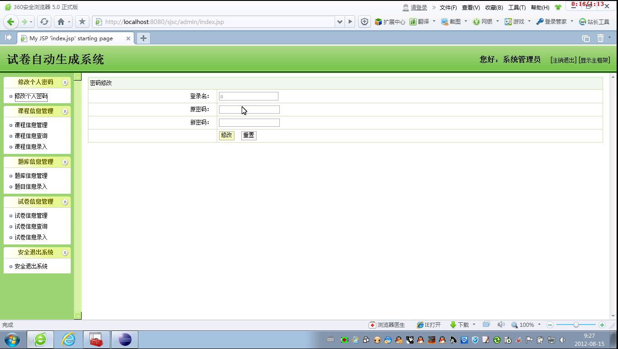618x349 pixels.
Task: Click 翻译 translate toolbar button
Action: pyautogui.click(x=419, y=22)
